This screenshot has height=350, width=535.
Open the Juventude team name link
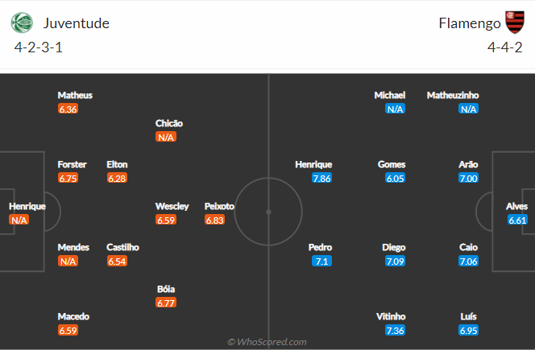click(x=76, y=23)
